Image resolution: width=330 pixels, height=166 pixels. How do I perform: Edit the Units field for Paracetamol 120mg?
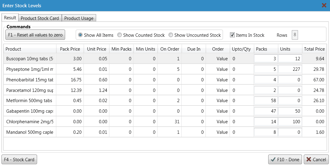coord(290,90)
